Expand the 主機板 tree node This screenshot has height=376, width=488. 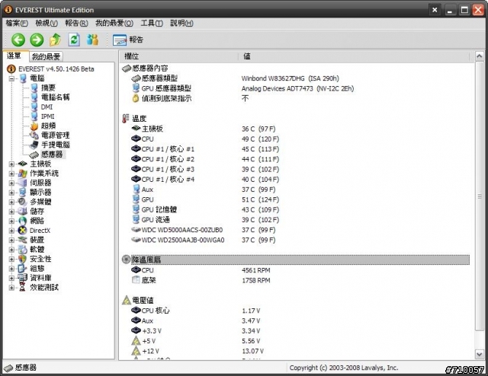pos(11,164)
